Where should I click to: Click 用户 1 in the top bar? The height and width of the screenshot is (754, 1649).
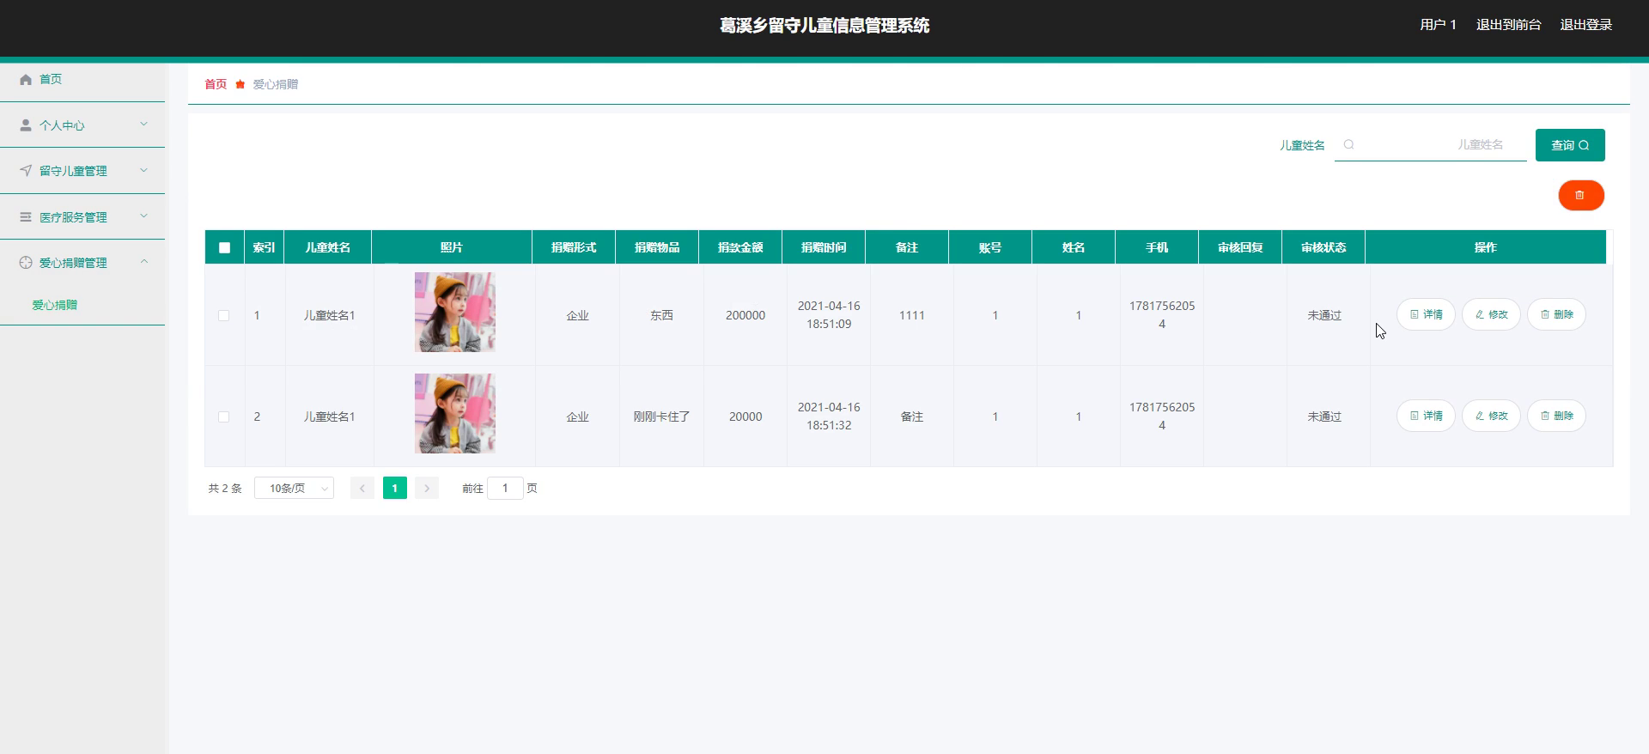click(1438, 25)
